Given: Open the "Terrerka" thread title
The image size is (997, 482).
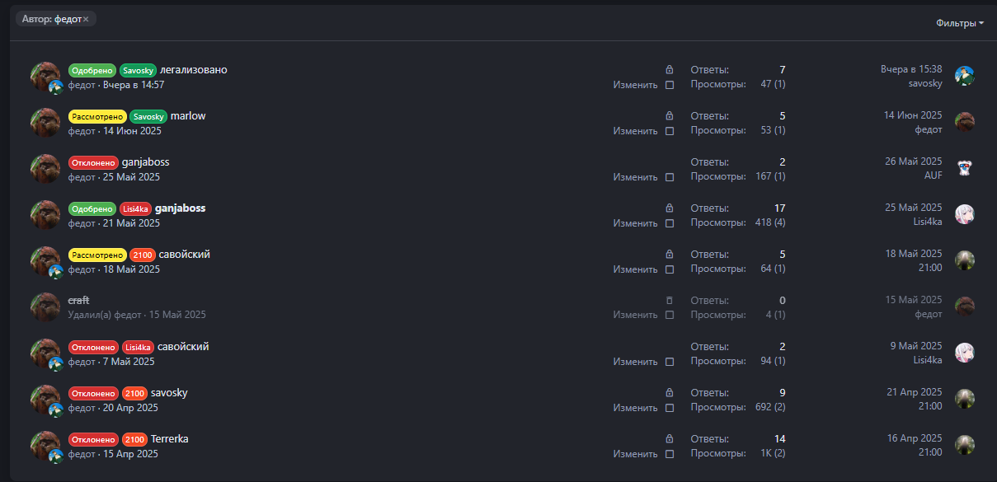Looking at the screenshot, I should point(170,439).
